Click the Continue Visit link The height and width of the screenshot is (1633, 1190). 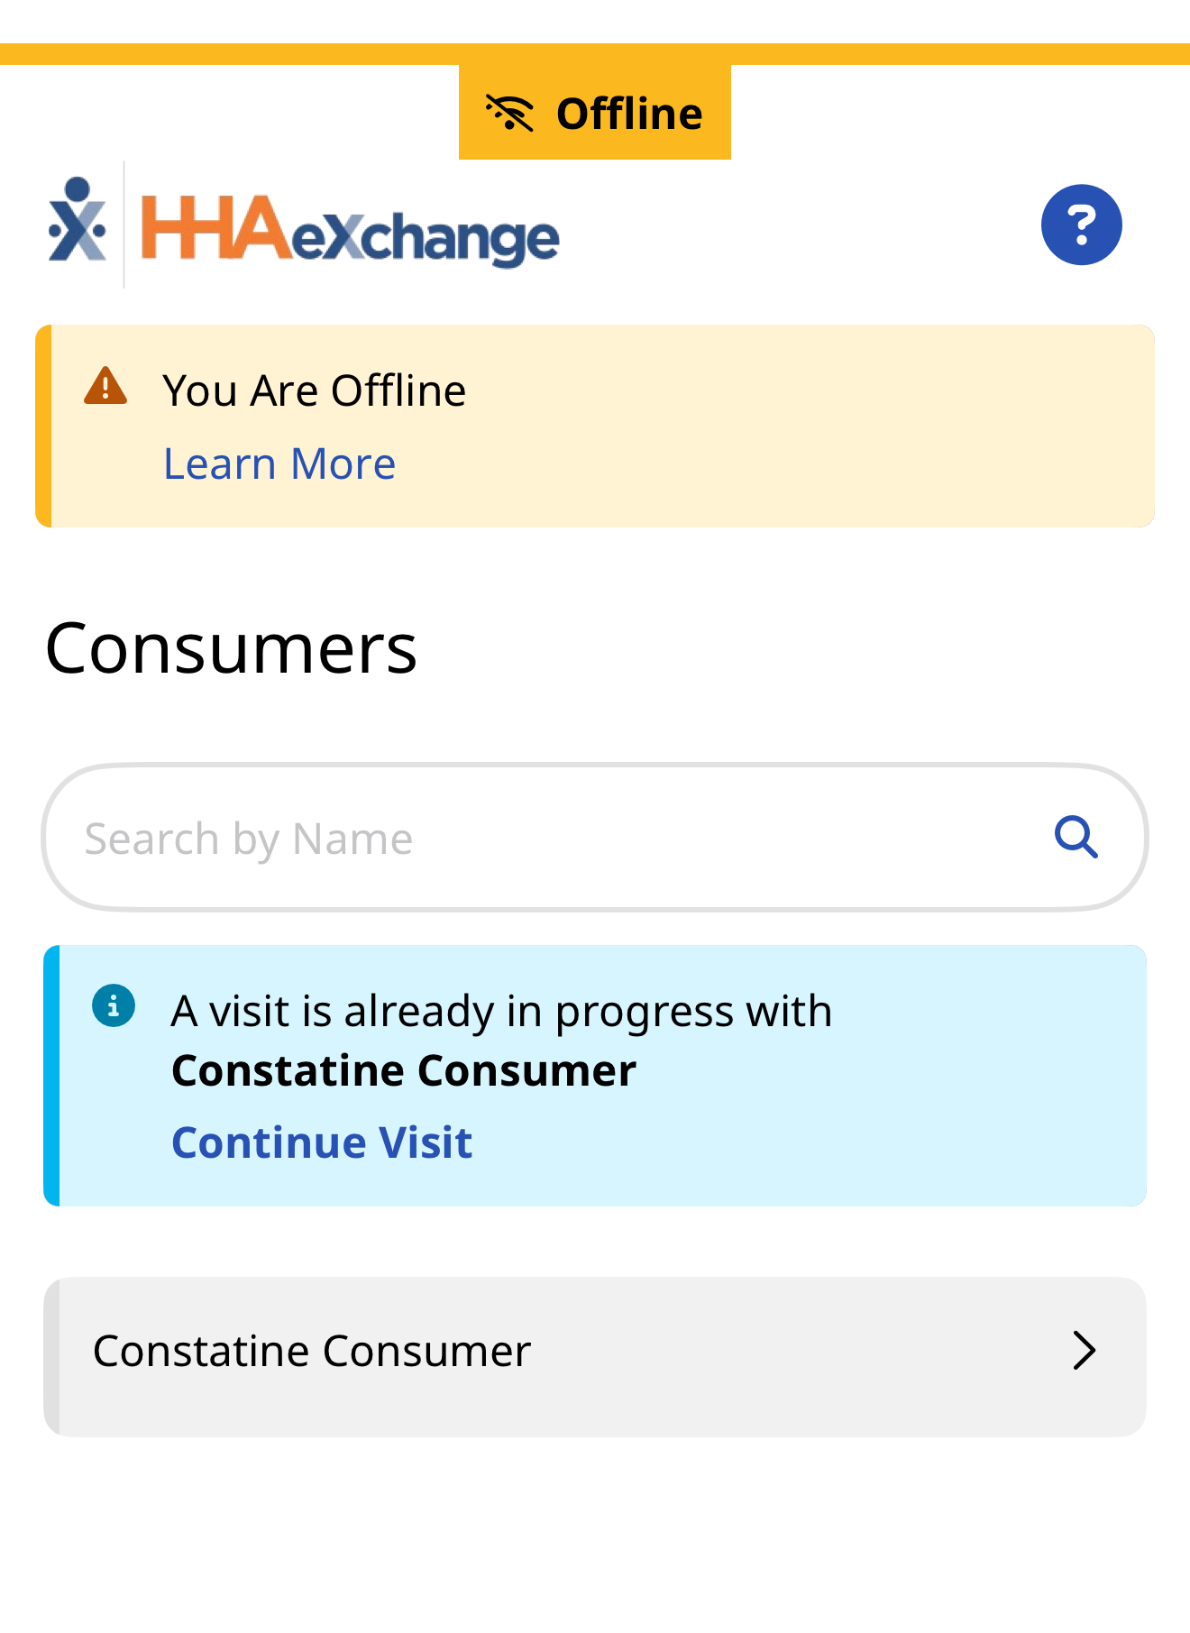[x=322, y=1142]
